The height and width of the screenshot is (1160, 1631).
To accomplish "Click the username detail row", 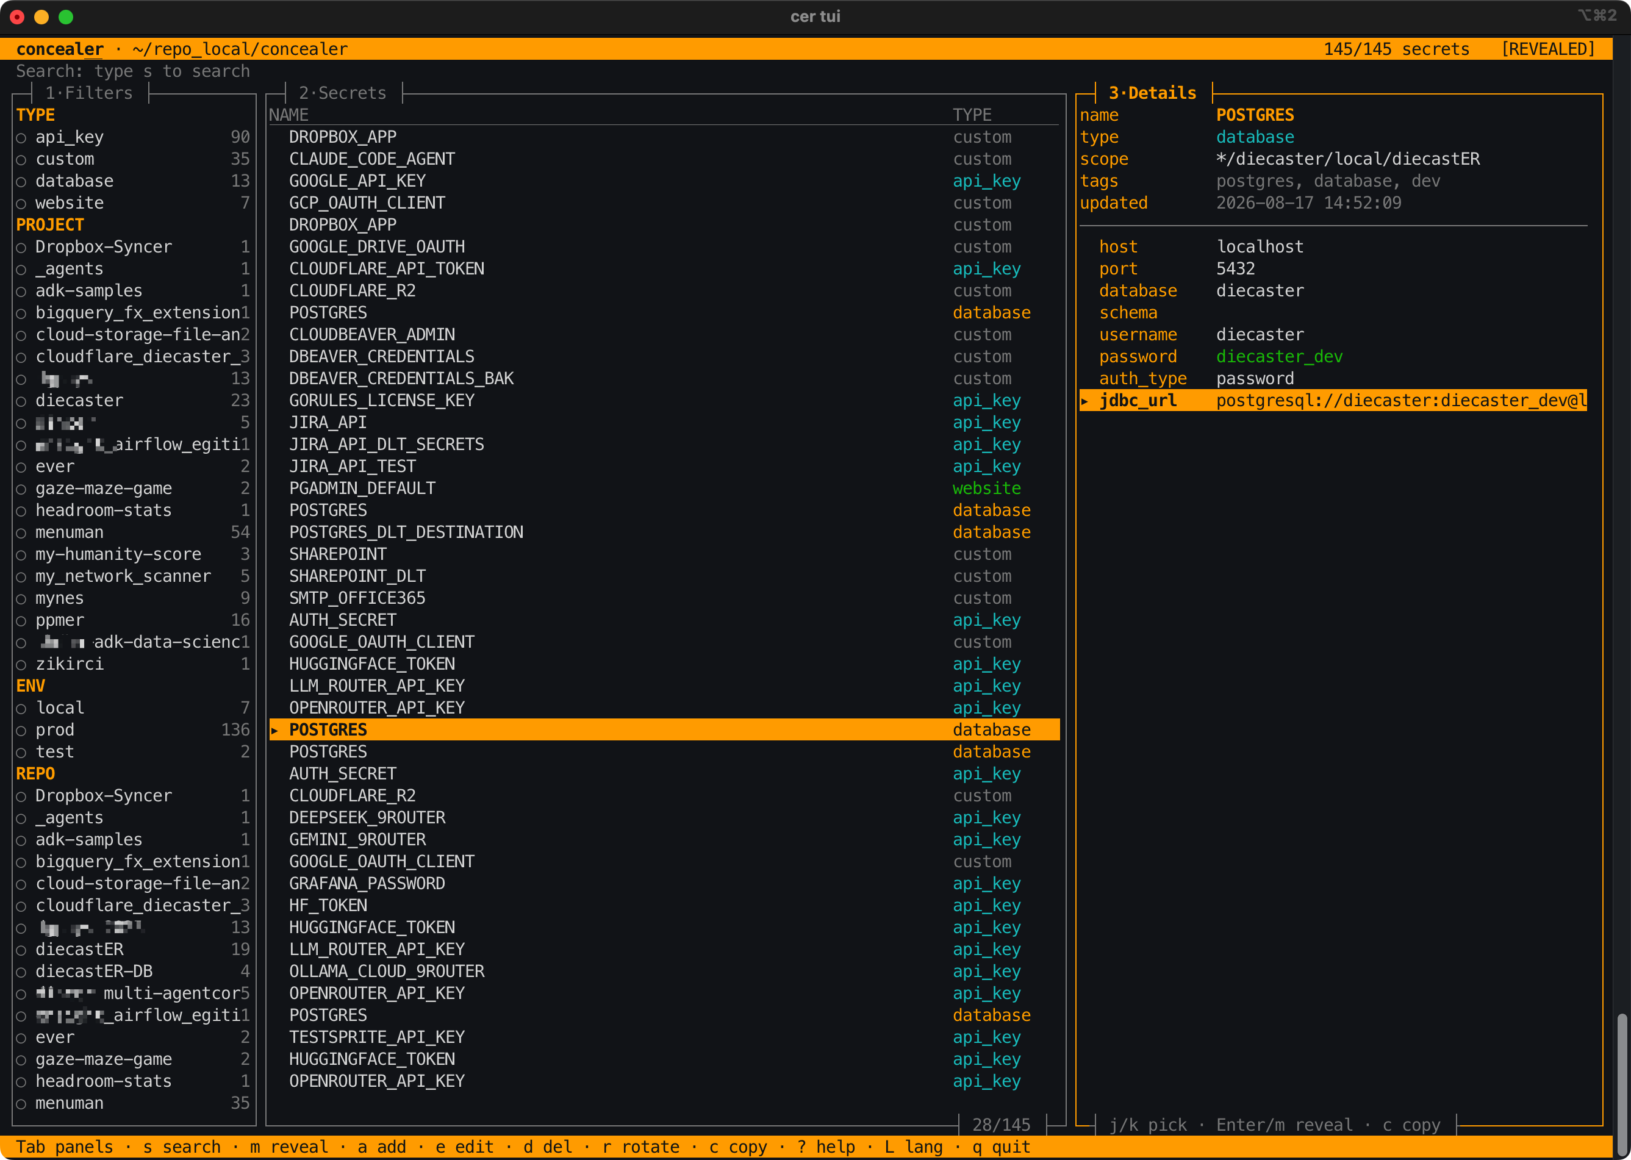I will [1333, 335].
